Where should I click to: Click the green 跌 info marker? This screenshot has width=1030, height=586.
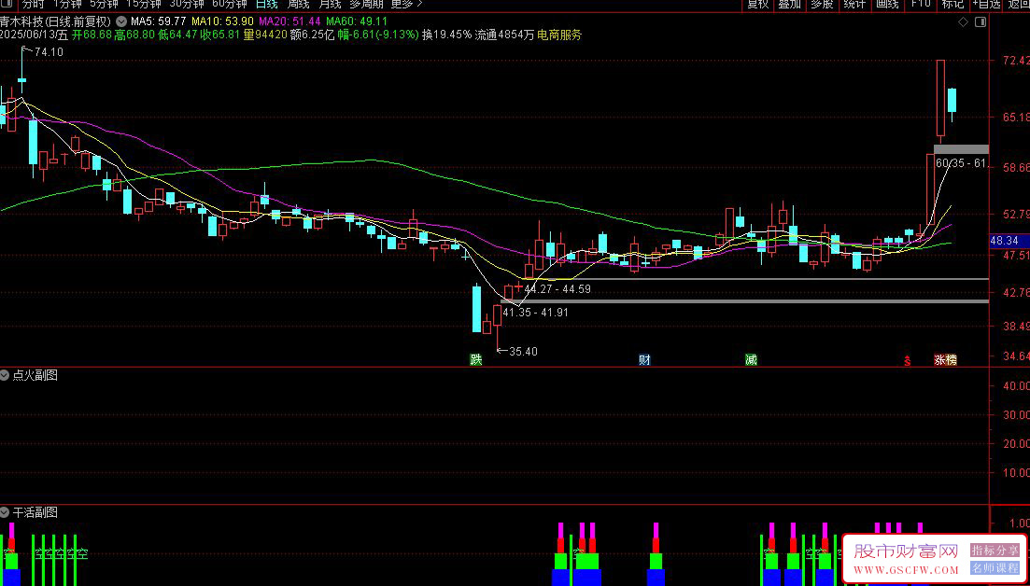coord(475,359)
